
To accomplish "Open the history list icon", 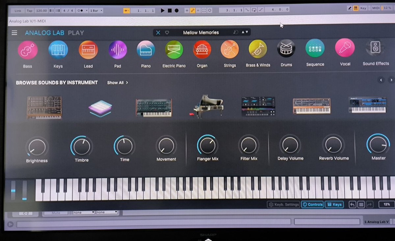I will point(361,205).
